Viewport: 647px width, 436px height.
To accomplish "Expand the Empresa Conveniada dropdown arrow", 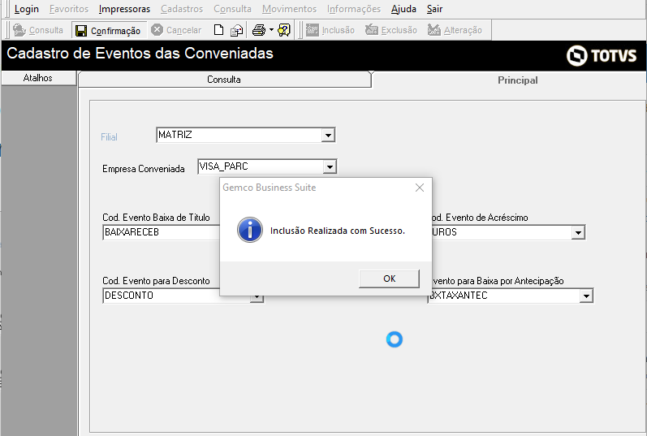I will (330, 166).
